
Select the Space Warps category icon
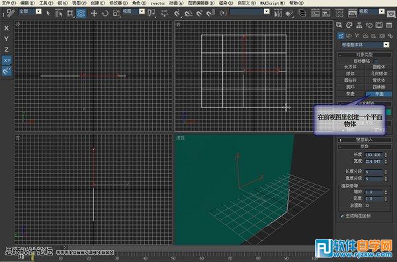pyautogui.click(x=382, y=36)
